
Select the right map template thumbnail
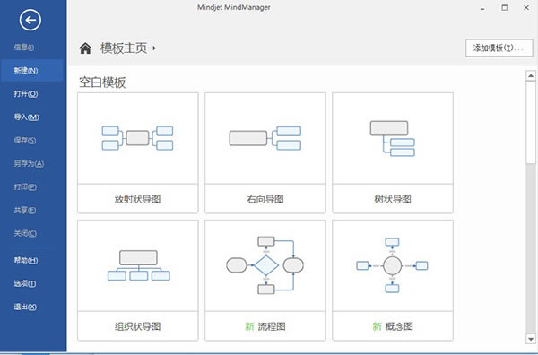click(265, 138)
